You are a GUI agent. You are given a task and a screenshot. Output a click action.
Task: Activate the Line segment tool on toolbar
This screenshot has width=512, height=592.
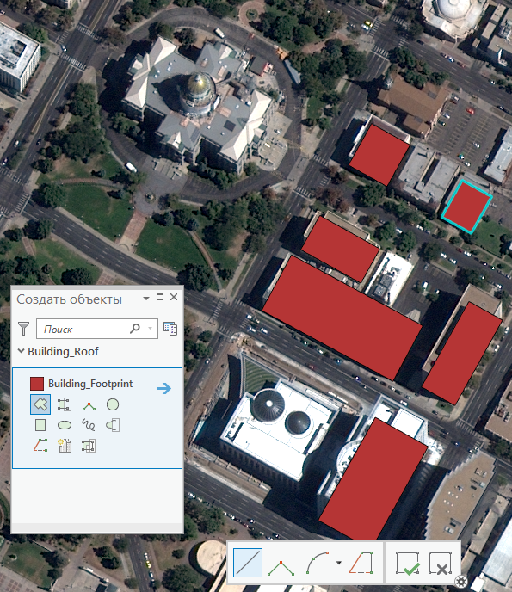[248, 563]
